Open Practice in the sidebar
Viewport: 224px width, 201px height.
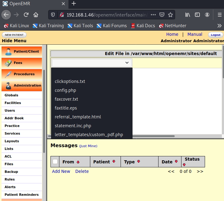[12, 126]
